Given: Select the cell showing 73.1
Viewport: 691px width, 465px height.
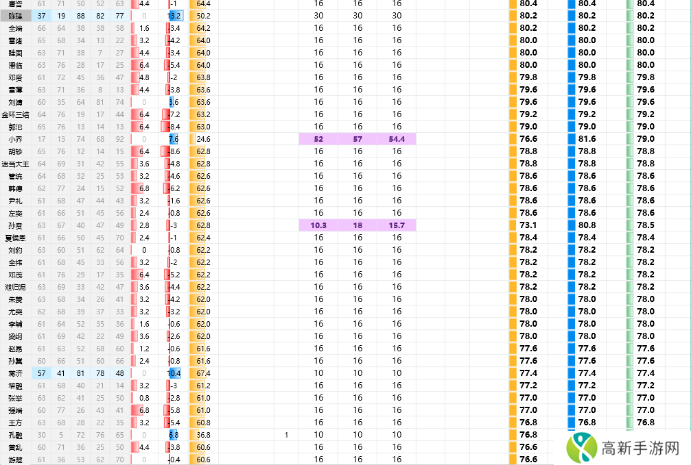Looking at the screenshot, I should [528, 225].
